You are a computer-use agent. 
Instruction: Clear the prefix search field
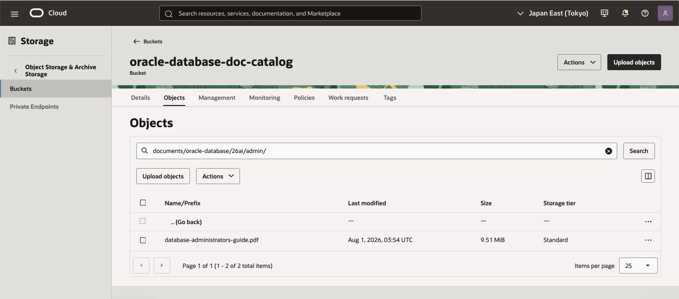(x=609, y=151)
